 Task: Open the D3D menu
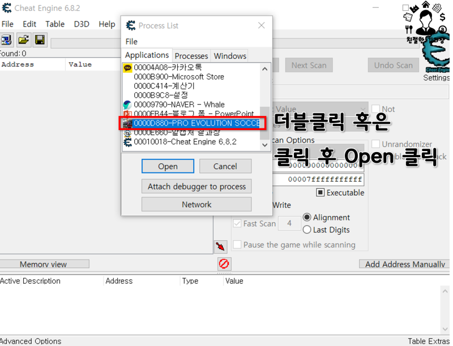pos(82,24)
